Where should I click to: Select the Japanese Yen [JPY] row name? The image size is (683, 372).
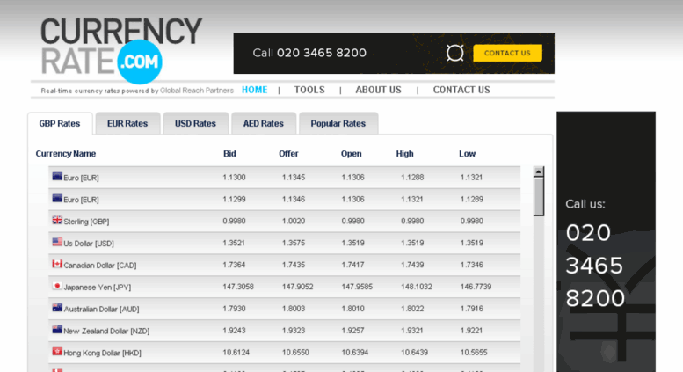point(98,287)
